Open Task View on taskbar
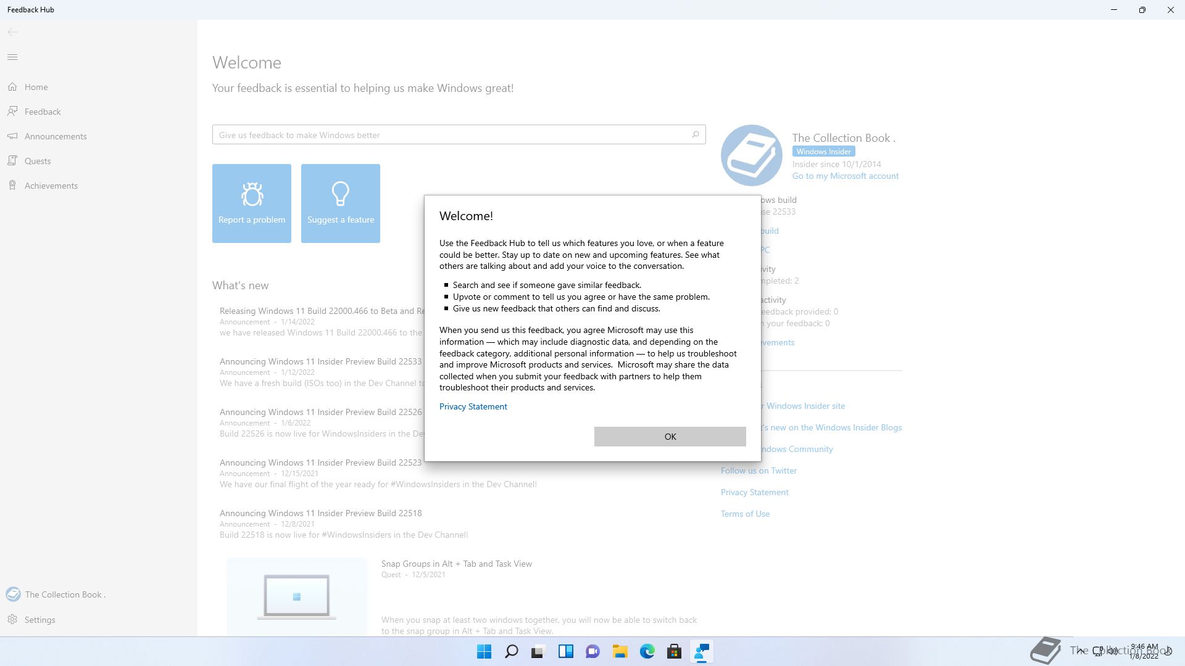Image resolution: width=1185 pixels, height=666 pixels. [538, 651]
